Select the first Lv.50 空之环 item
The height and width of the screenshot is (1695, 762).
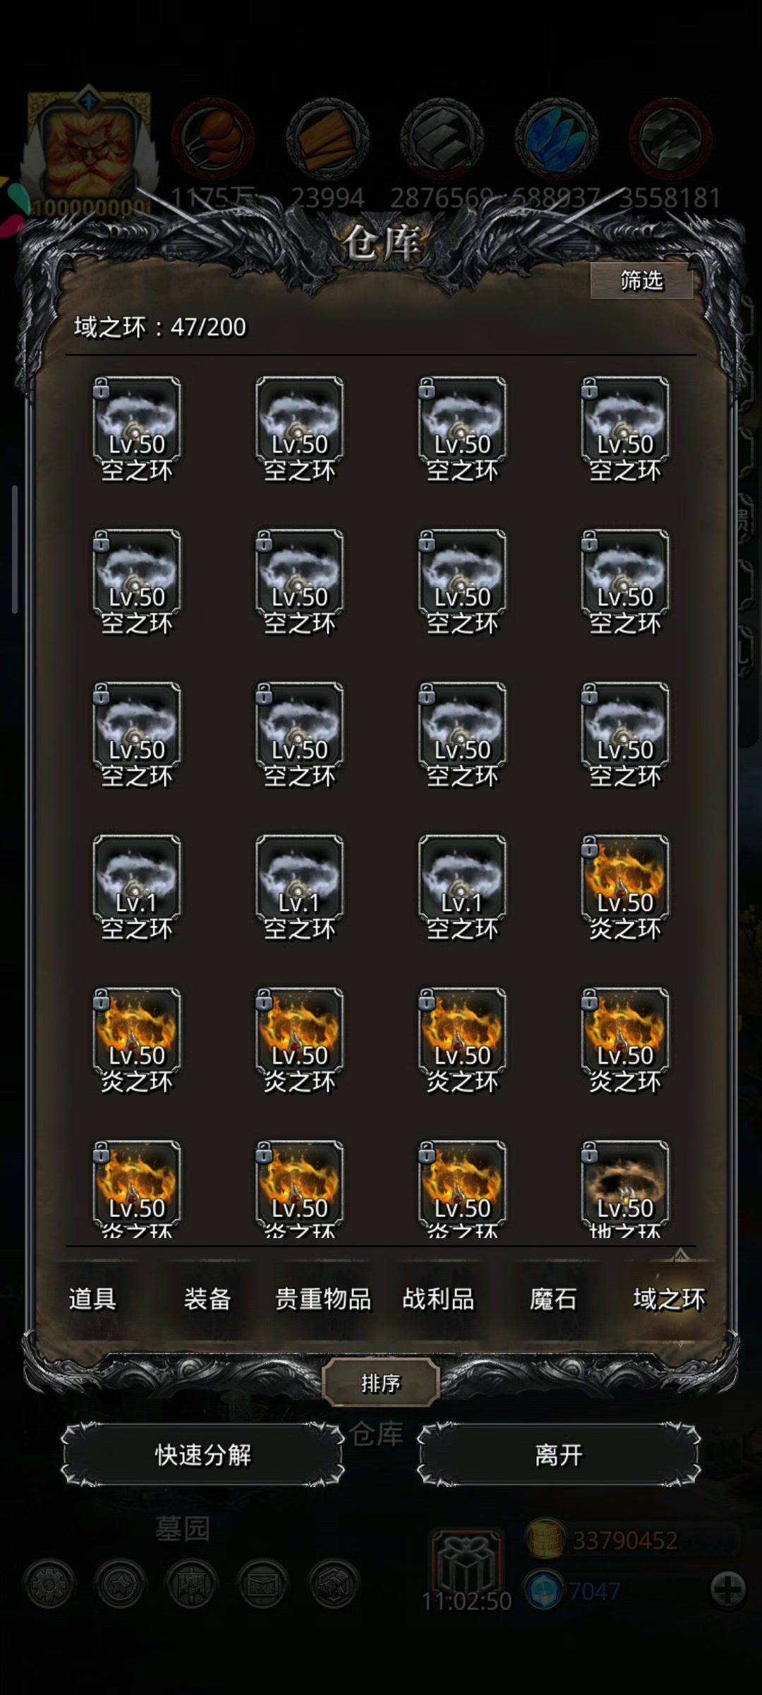(x=136, y=429)
